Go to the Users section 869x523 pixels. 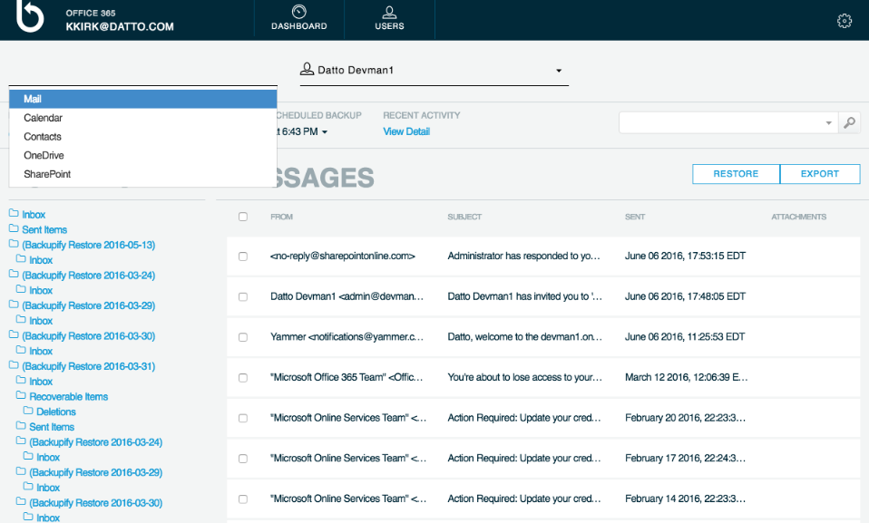[389, 18]
